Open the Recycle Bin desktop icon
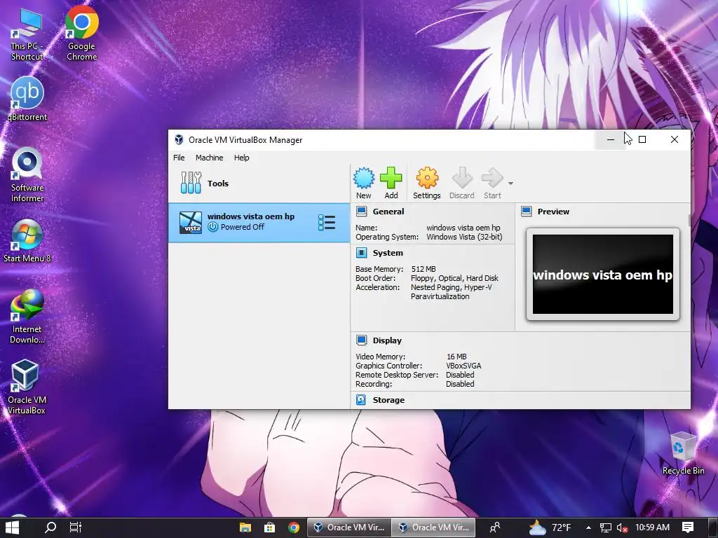 click(x=683, y=453)
